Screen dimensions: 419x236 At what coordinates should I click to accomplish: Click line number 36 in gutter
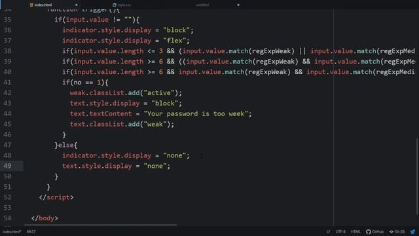pos(7,30)
